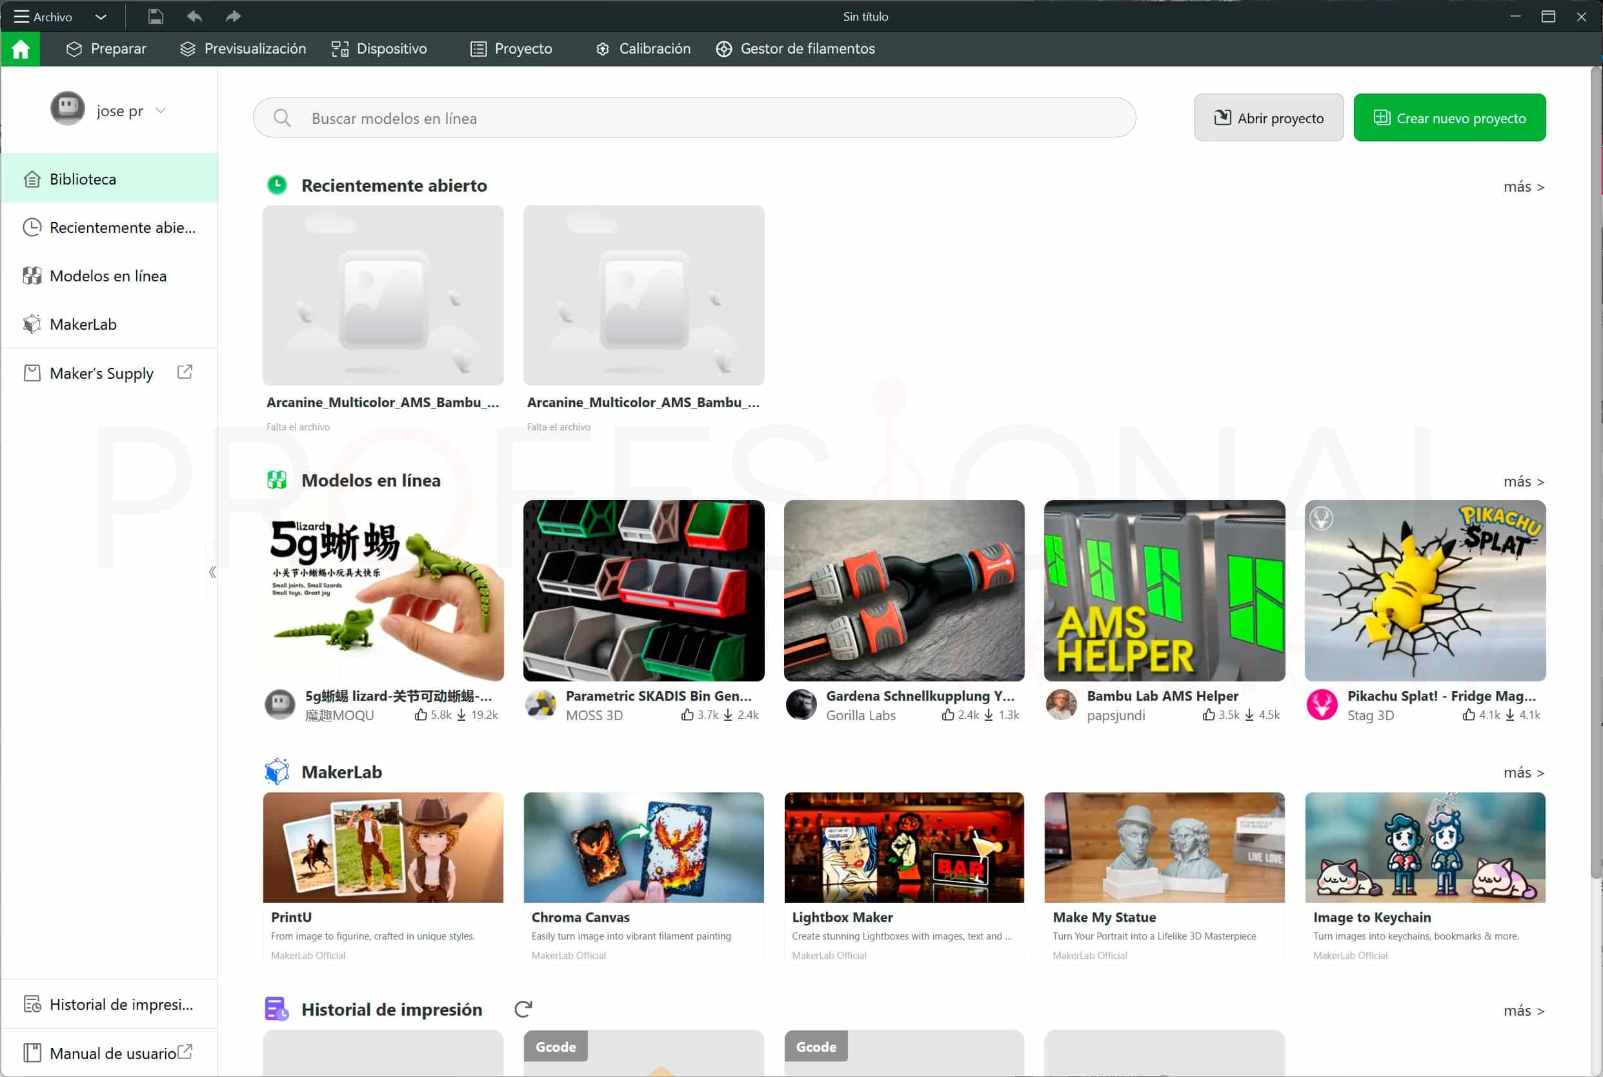Open the Dispositivo tab

(379, 49)
